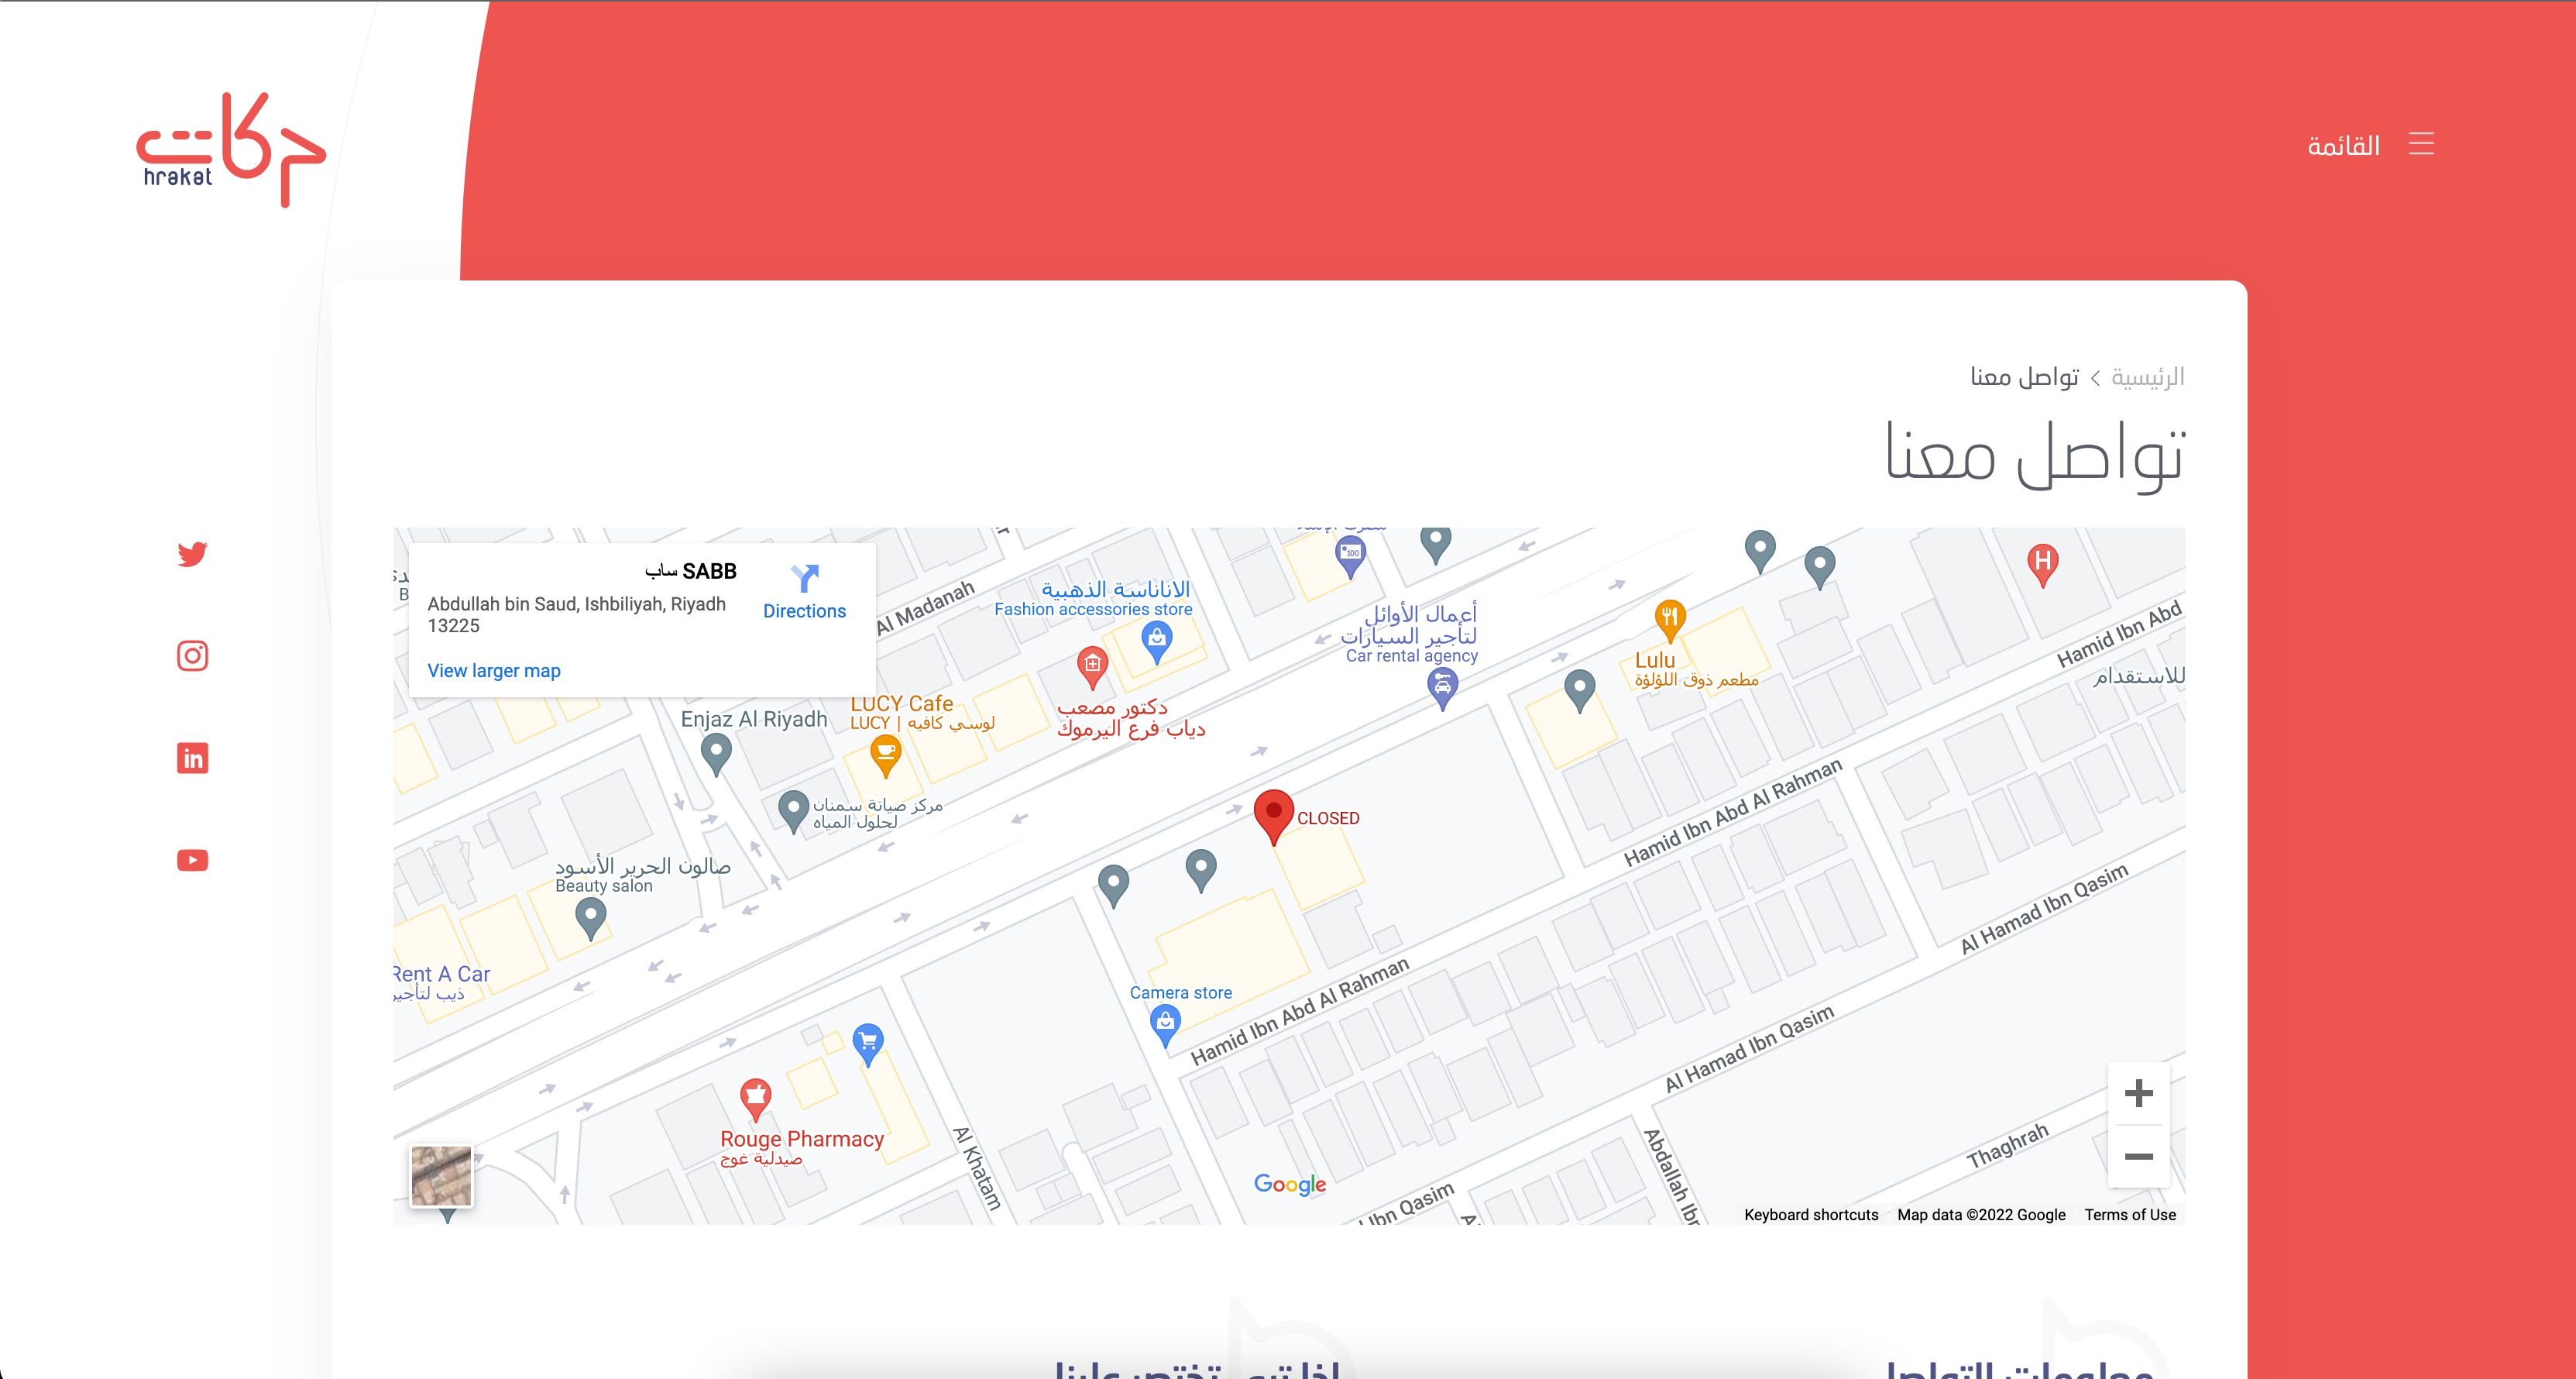Click the shopping cart store marker
This screenshot has height=1379, width=2576.
[x=867, y=1044]
